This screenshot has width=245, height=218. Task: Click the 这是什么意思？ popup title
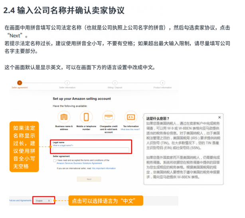point(158,119)
